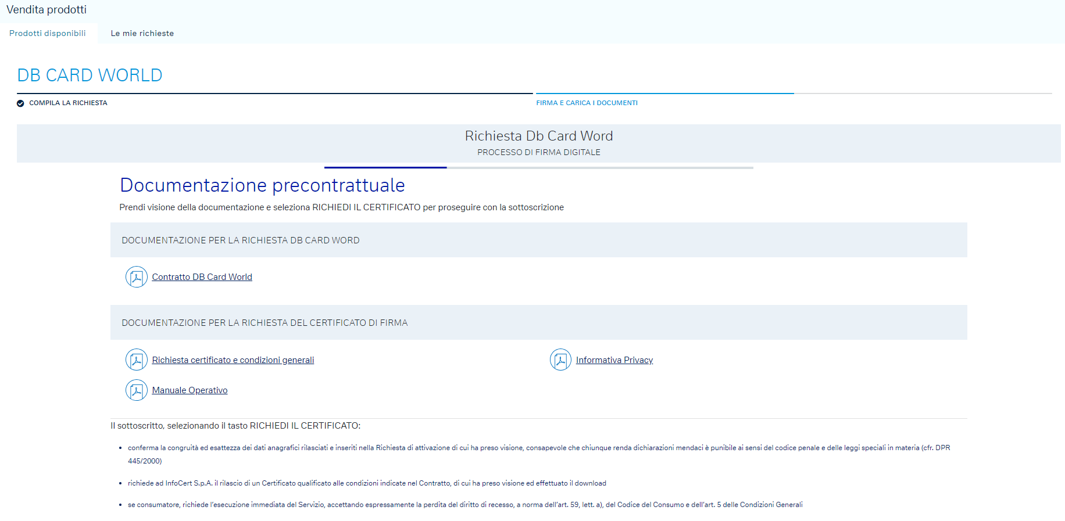Open Richiesta certificato e condizioni generali link

[233, 360]
